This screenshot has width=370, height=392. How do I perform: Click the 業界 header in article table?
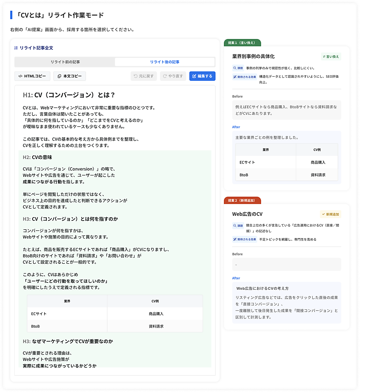click(67, 301)
